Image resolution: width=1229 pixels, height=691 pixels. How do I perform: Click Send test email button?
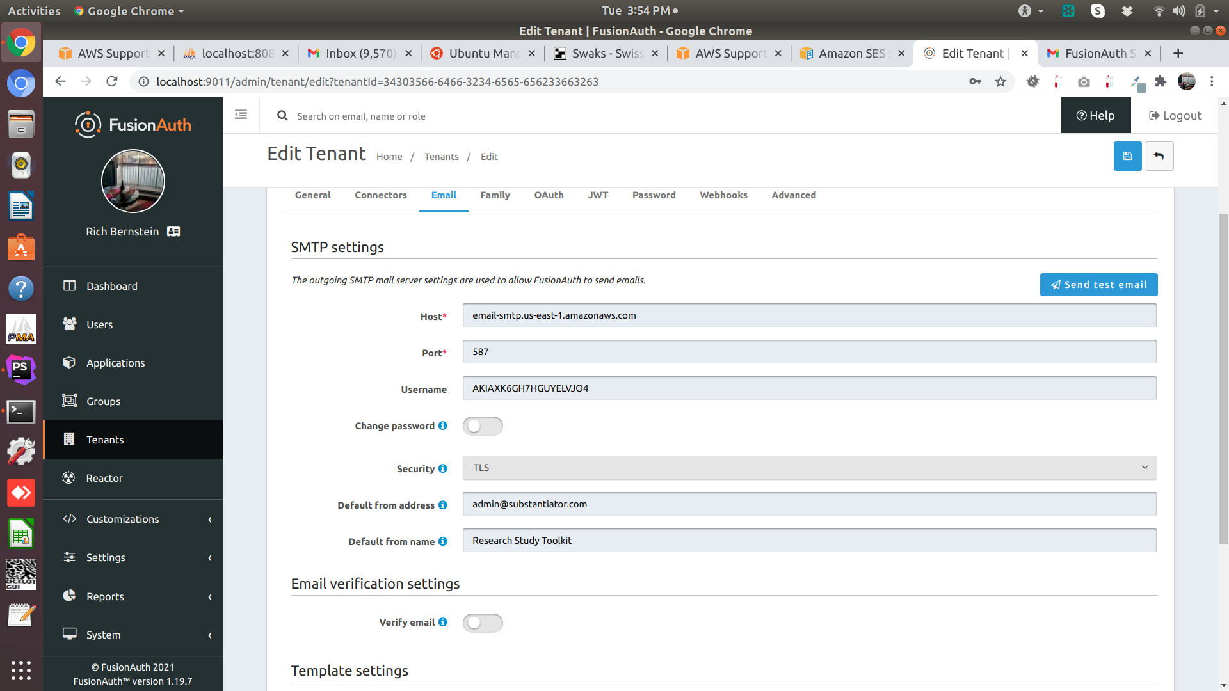tap(1098, 284)
